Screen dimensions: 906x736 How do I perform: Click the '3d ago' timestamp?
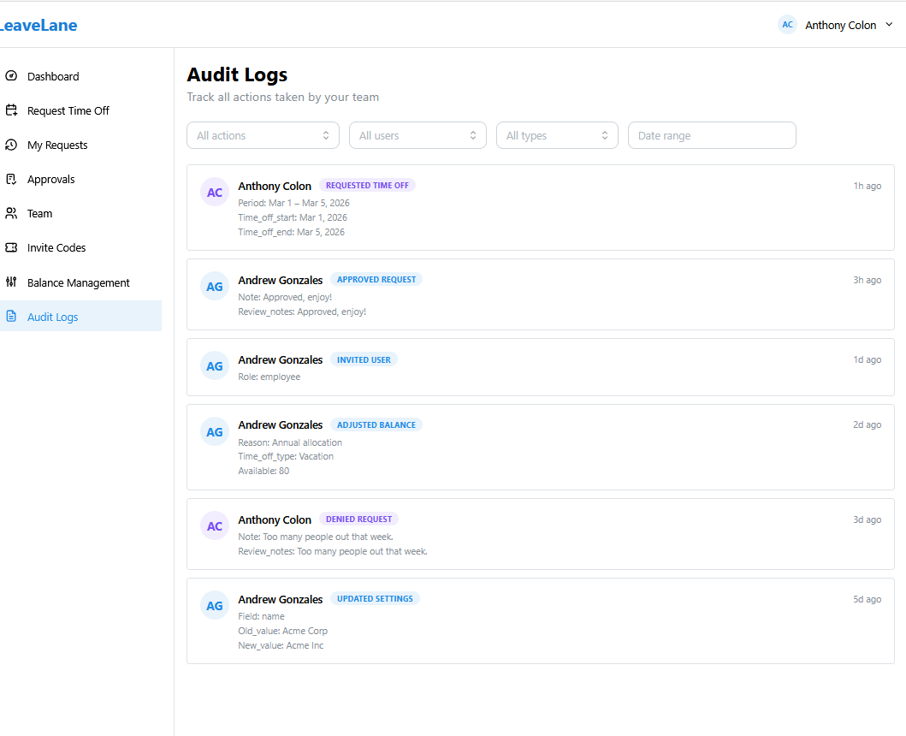pos(868,519)
